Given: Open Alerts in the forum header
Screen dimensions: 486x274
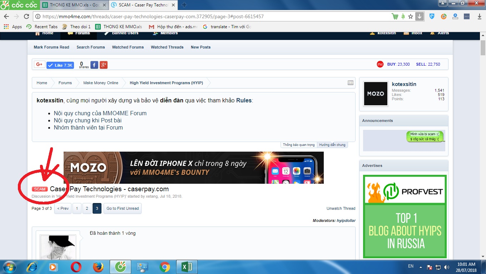Looking at the screenshot, I should click(440, 33).
